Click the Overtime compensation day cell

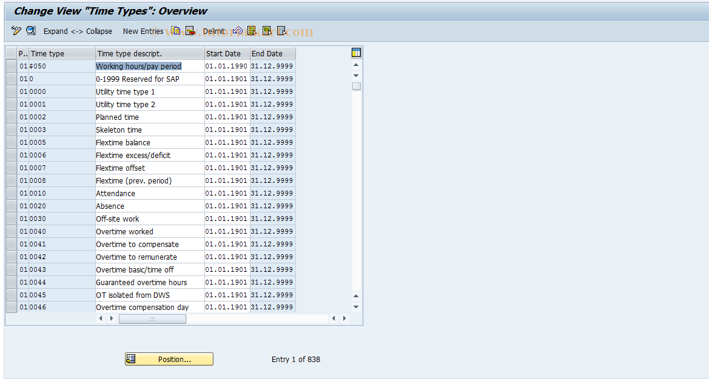coord(150,308)
